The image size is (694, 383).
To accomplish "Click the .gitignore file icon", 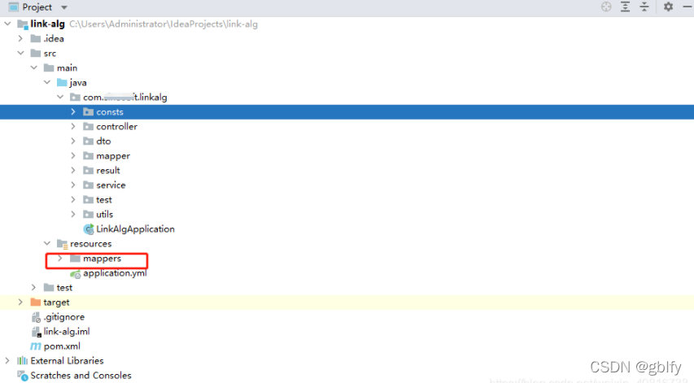I will coord(36,317).
